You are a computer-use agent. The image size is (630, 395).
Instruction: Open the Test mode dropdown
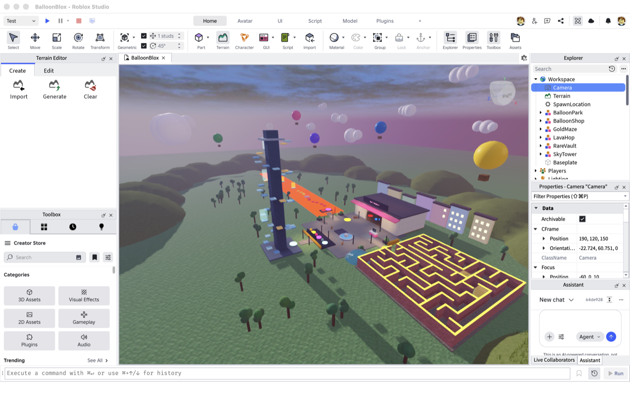21,21
